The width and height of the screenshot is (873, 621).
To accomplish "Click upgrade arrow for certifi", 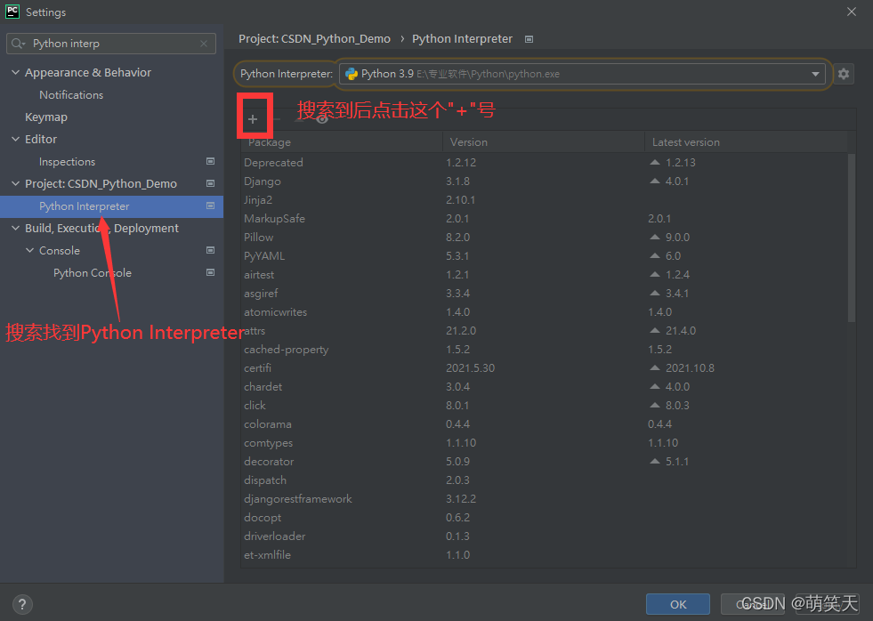I will [655, 367].
